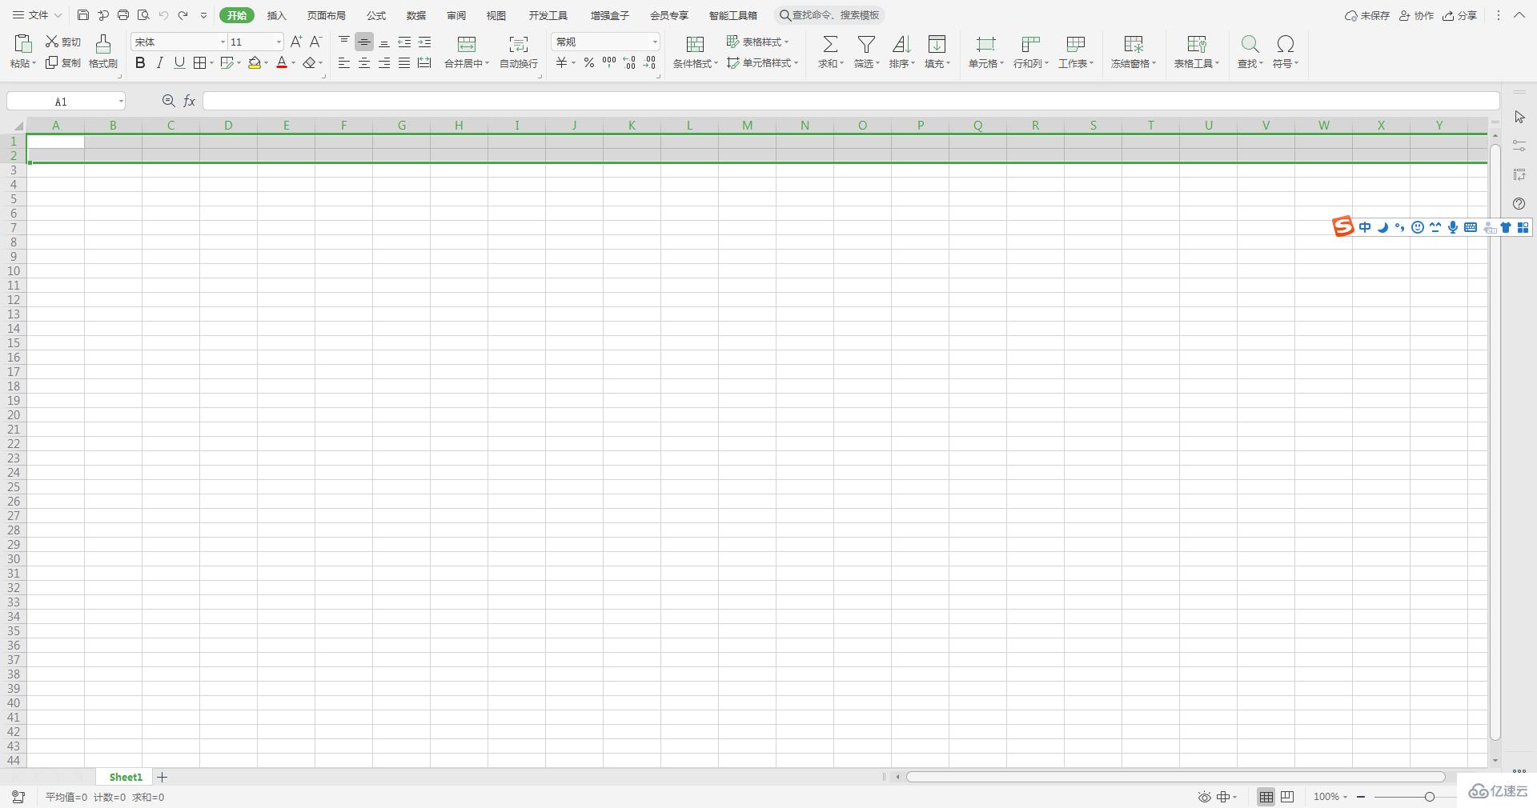Viewport: 1537px width, 808px height.
Task: Click the Redo arrow icon
Action: [x=183, y=15]
